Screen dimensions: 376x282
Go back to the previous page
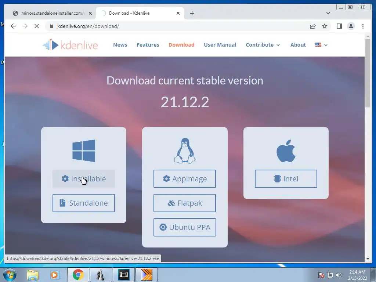point(13,26)
